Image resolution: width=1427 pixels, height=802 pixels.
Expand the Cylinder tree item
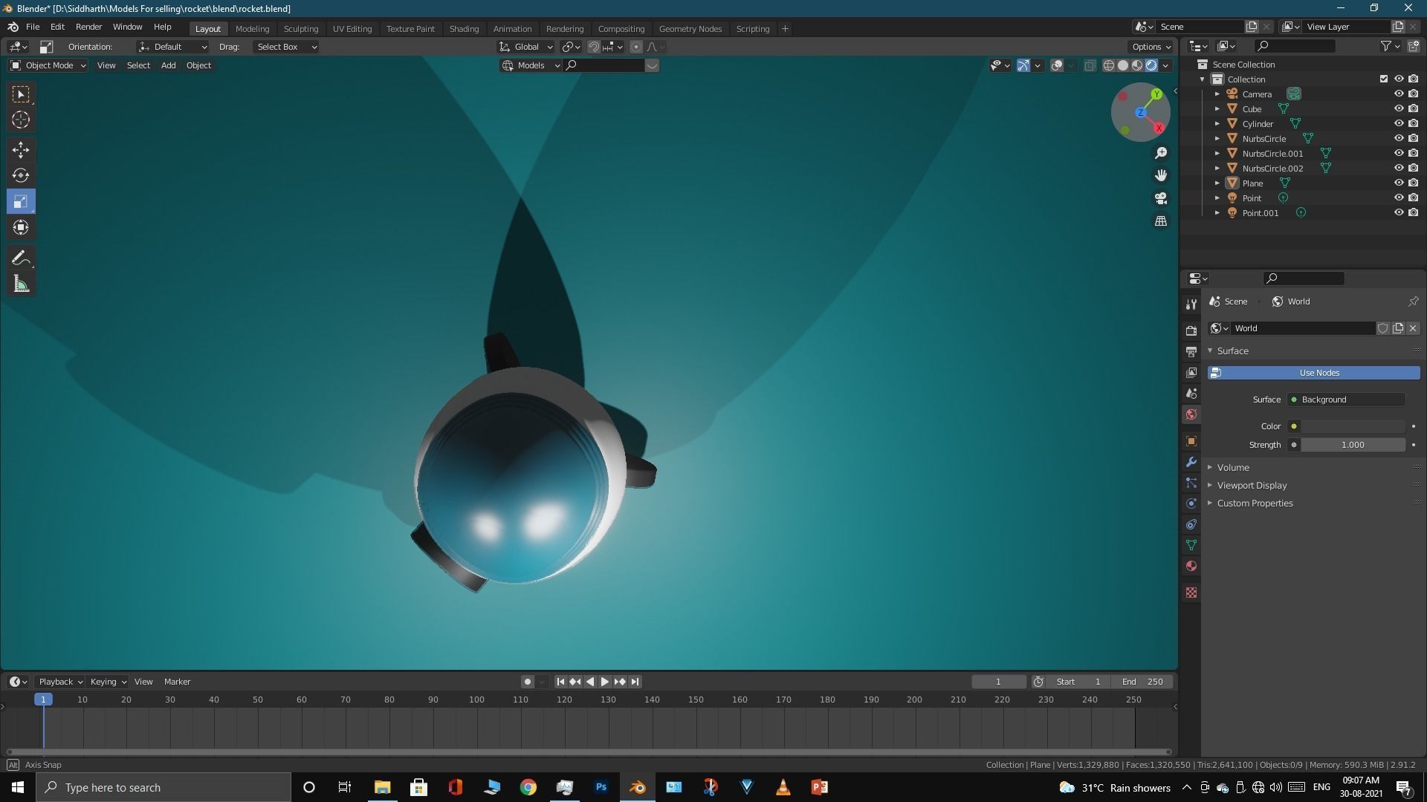tap(1217, 123)
